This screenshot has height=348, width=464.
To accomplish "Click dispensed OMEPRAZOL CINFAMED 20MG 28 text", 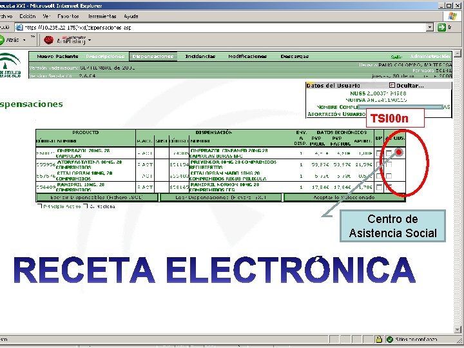I will (229, 151).
